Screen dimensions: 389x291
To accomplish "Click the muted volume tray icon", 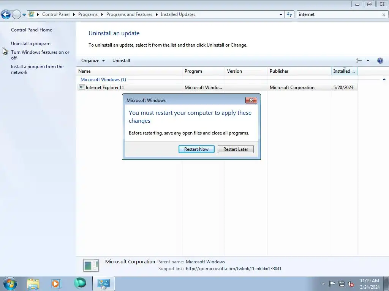I will [x=351, y=284].
